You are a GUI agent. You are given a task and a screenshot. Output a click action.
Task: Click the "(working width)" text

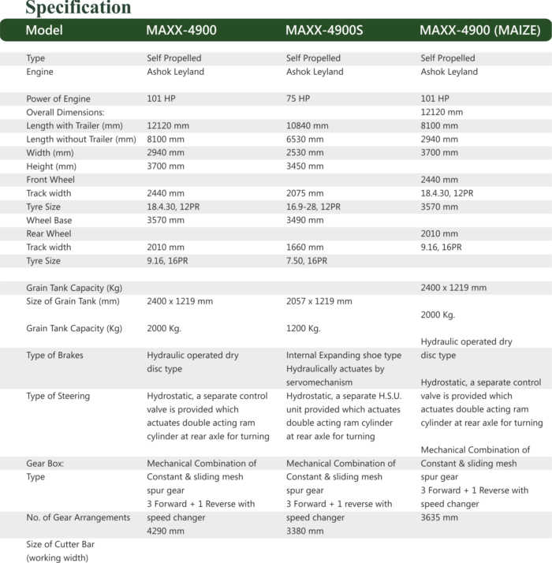(x=57, y=558)
